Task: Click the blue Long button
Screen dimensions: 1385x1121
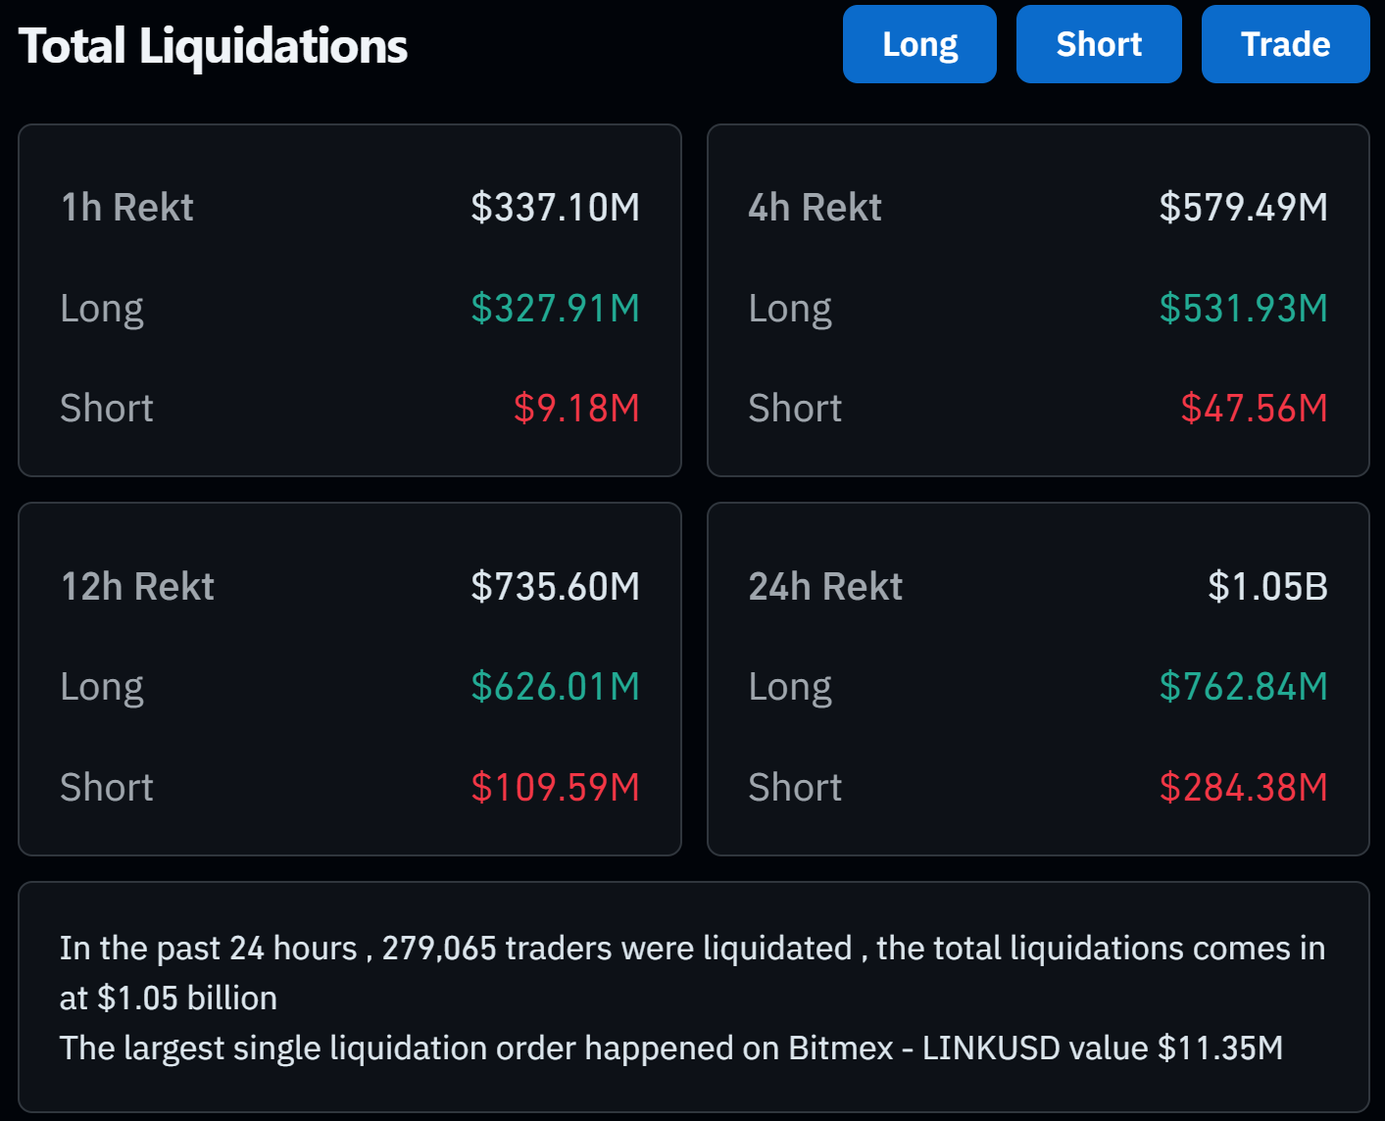Action: pos(919,45)
